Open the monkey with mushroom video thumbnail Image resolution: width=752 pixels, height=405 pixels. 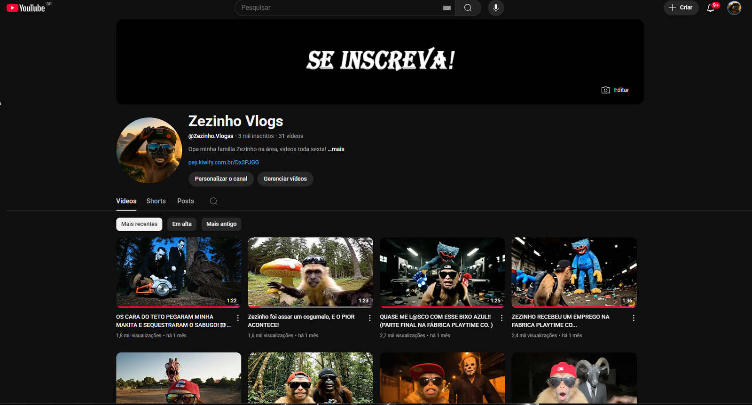(x=310, y=273)
